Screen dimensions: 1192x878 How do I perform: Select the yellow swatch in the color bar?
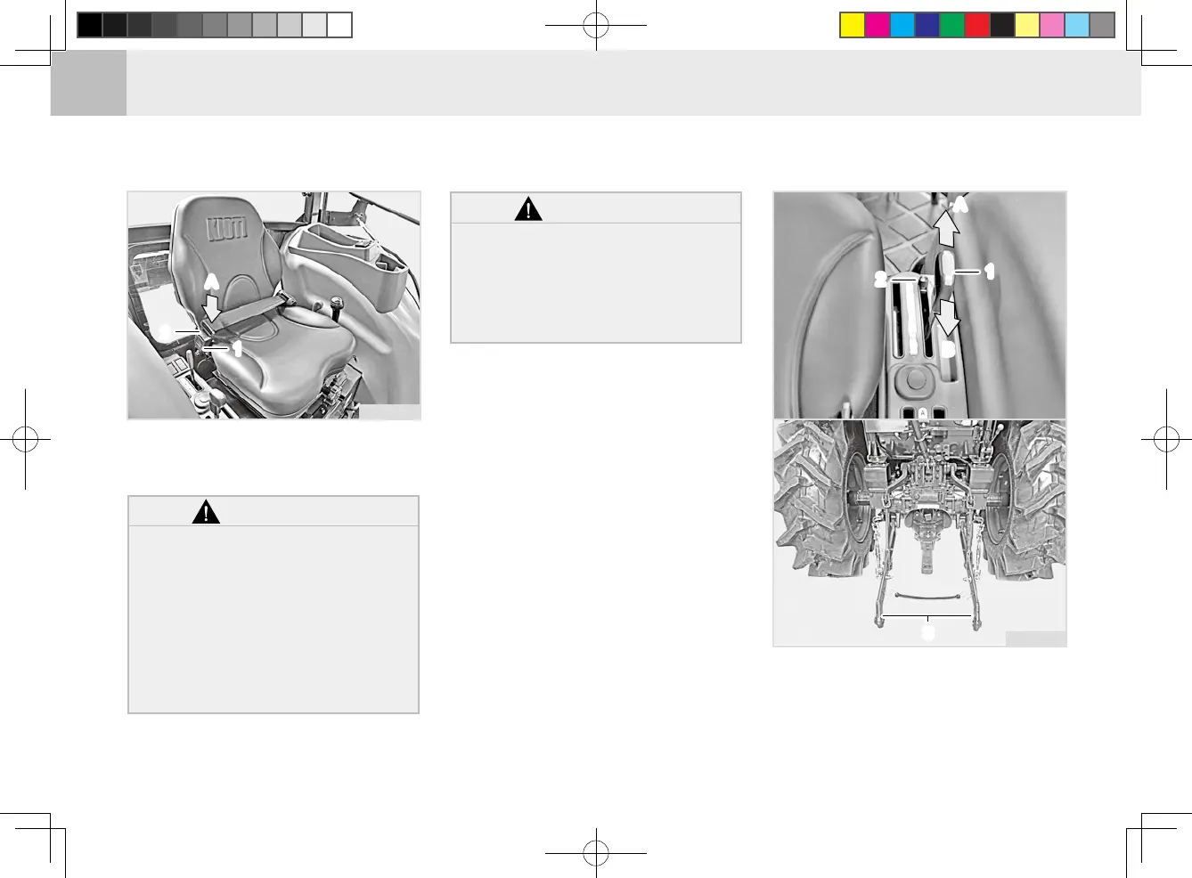pos(853,25)
